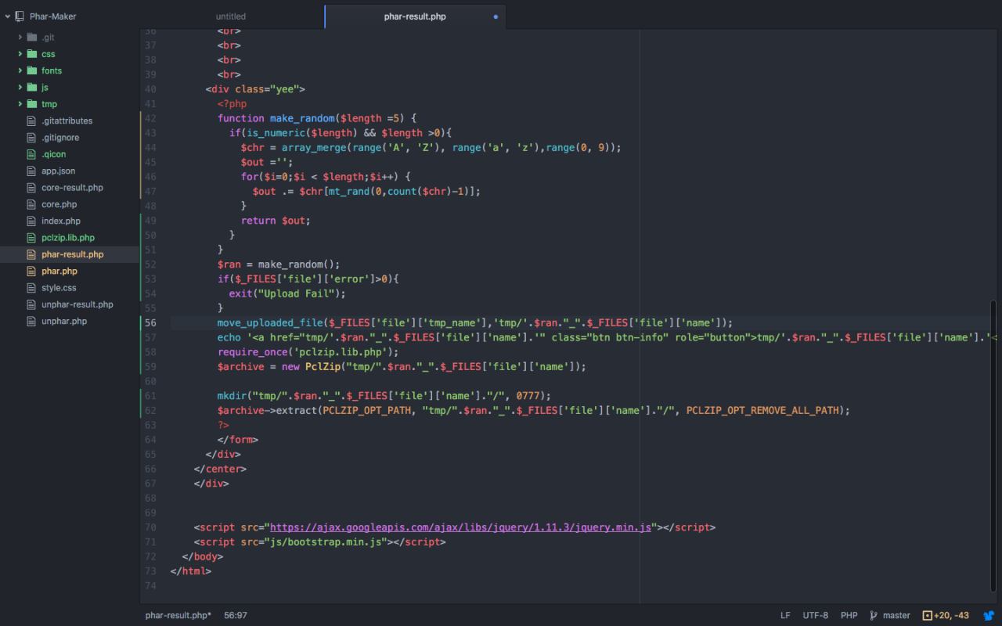
Task: Change line ending via LF indicator
Action: 785,616
